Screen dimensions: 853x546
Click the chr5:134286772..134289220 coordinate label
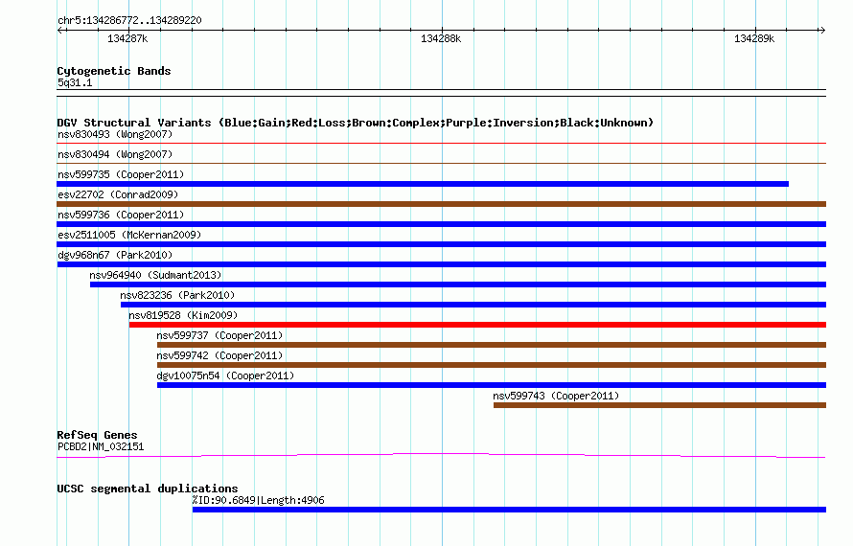click(129, 21)
